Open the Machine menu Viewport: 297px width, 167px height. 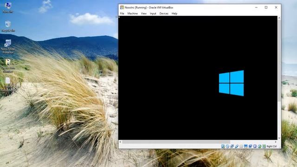133,13
